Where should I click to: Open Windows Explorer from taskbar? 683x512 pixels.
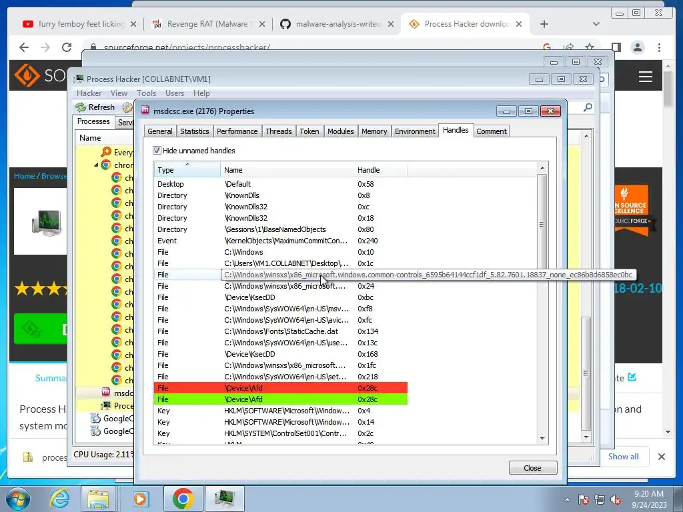(98, 499)
